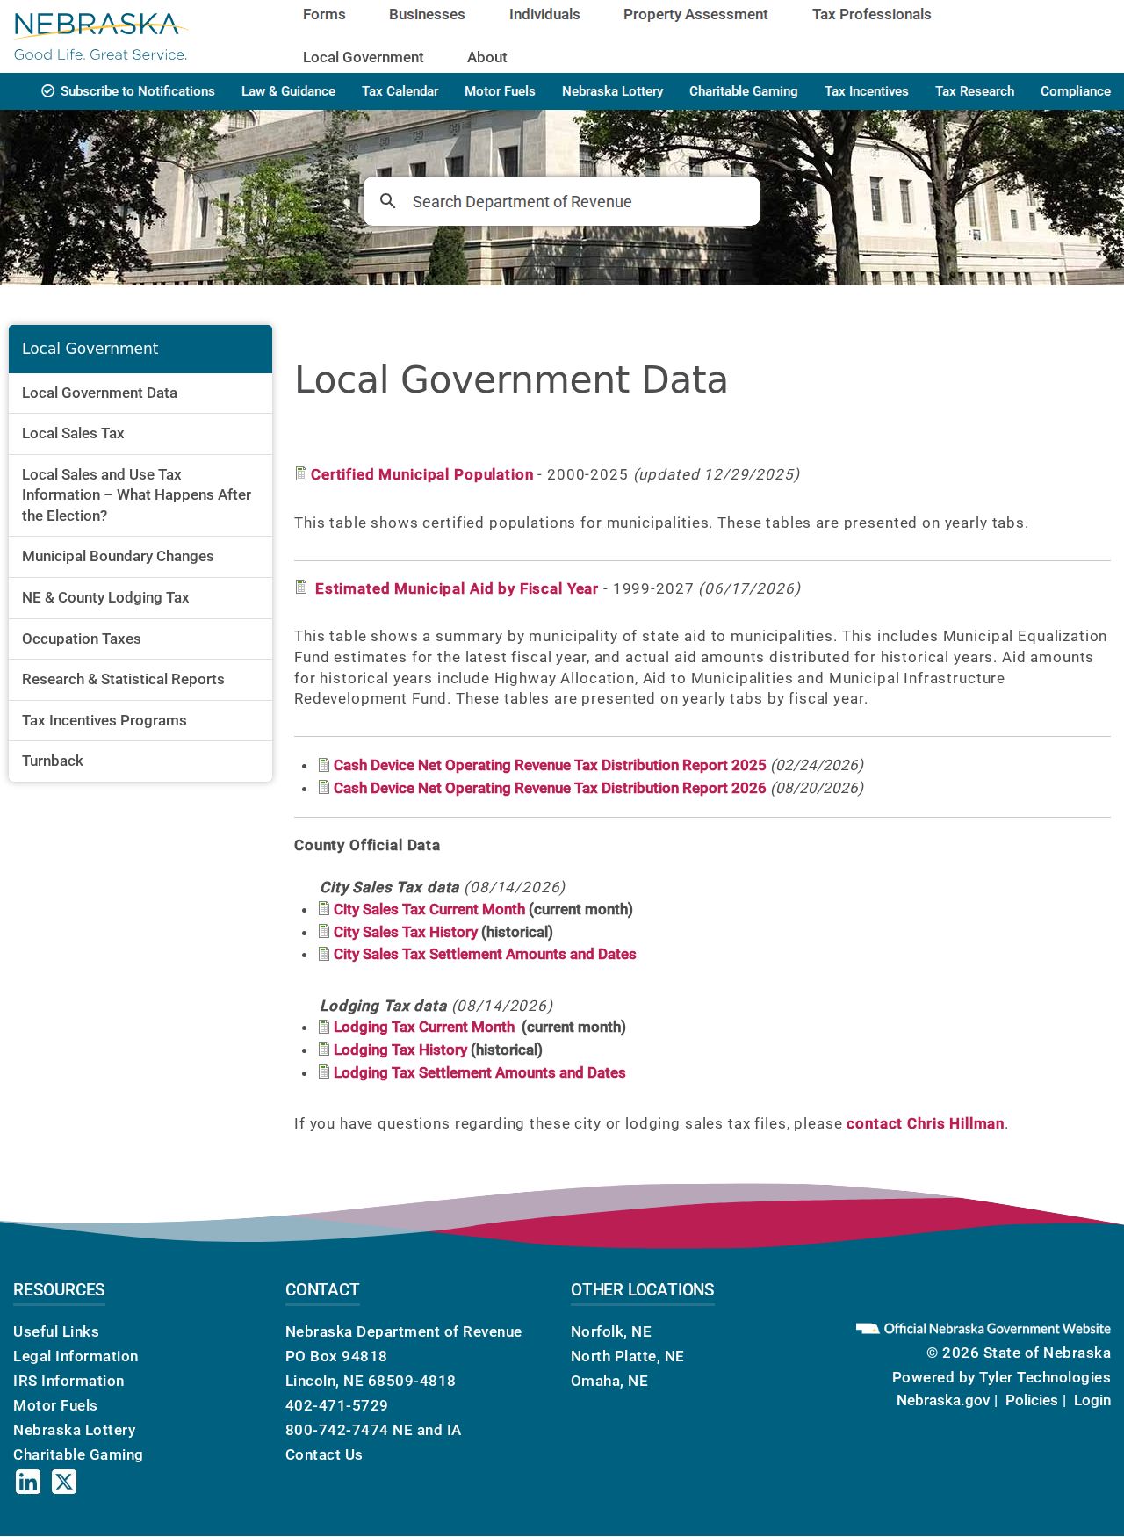Screen dimensions: 1124x1537
Task: Click the search magnifier icon
Action: click(387, 201)
